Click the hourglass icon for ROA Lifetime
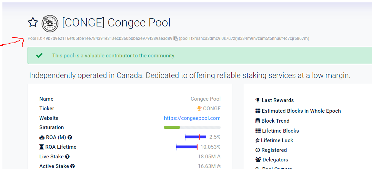372x169 pixels. 41,147
